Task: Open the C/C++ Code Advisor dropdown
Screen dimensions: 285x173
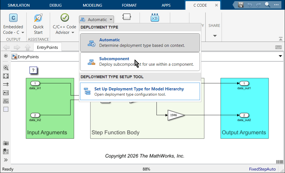Action: [x=73, y=32]
